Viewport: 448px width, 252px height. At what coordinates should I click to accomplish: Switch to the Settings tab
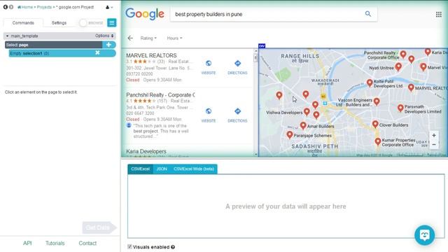click(x=59, y=22)
